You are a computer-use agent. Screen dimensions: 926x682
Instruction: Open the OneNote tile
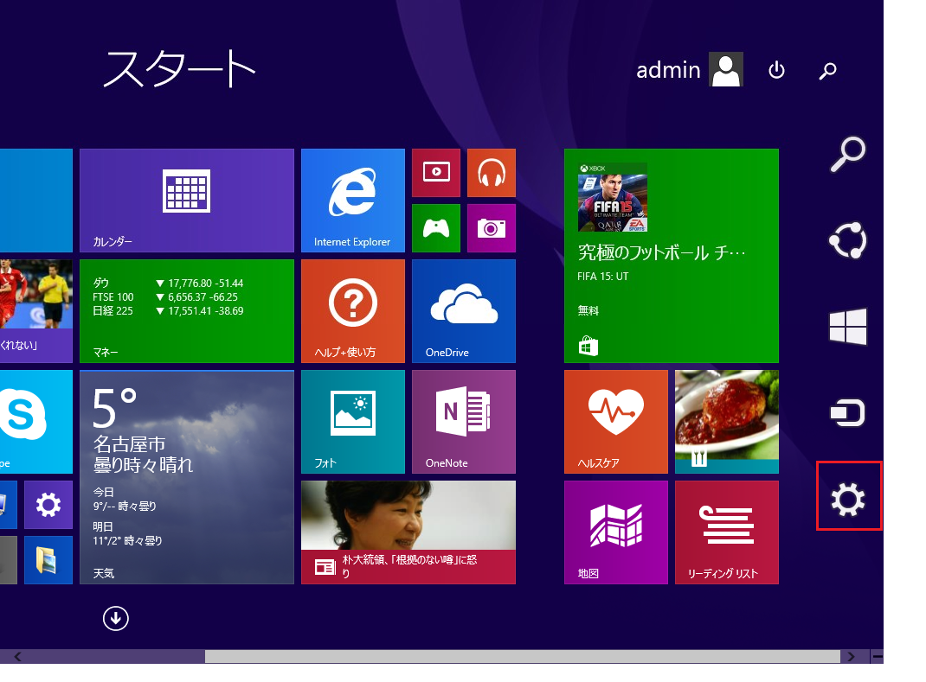coord(463,421)
